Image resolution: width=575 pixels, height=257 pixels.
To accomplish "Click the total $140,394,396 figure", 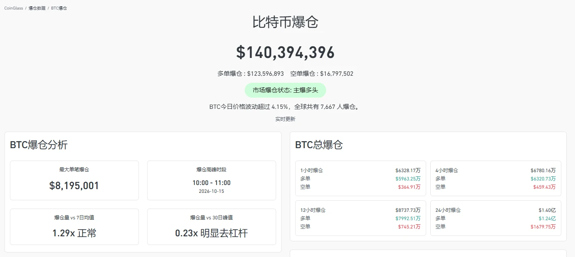I will tap(285, 53).
